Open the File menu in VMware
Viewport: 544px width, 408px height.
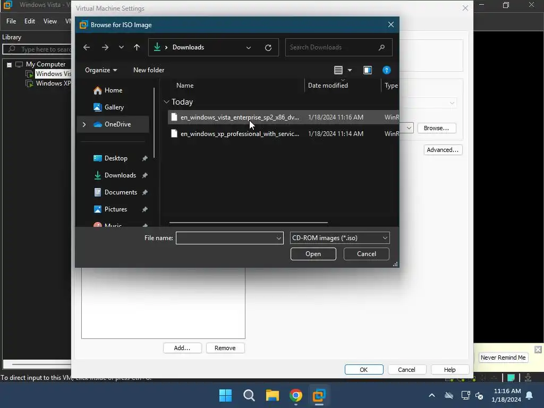click(11, 21)
